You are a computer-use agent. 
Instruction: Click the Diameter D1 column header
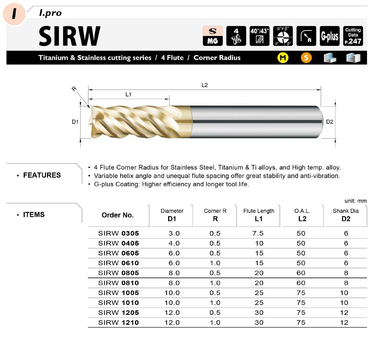(x=172, y=215)
